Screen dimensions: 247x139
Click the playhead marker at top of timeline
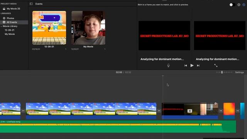tap(163, 76)
